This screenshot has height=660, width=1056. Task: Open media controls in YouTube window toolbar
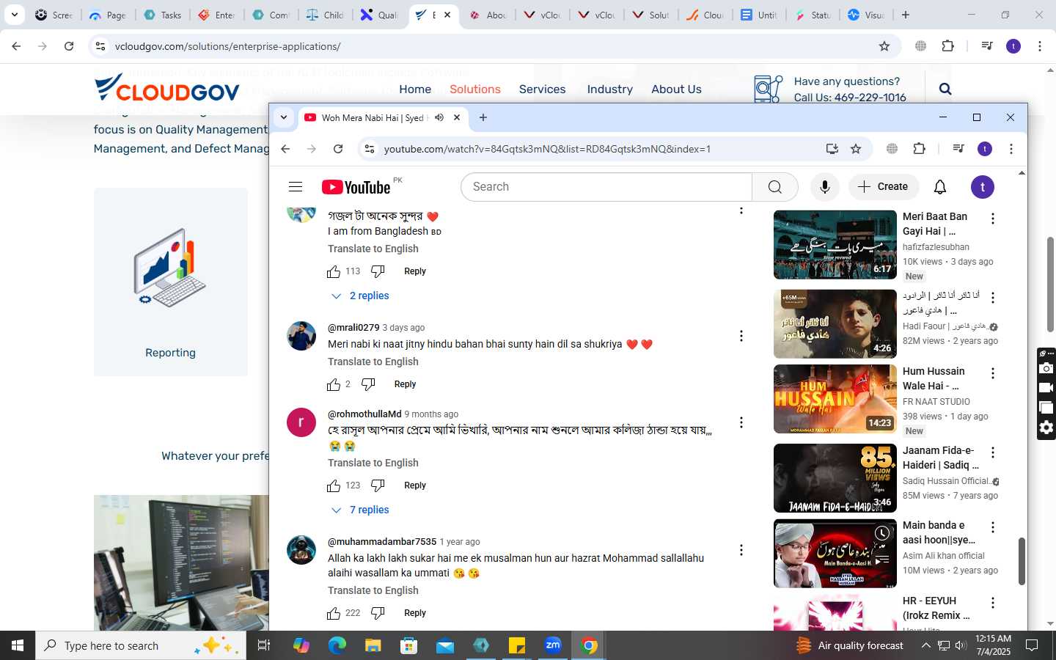tap(958, 149)
